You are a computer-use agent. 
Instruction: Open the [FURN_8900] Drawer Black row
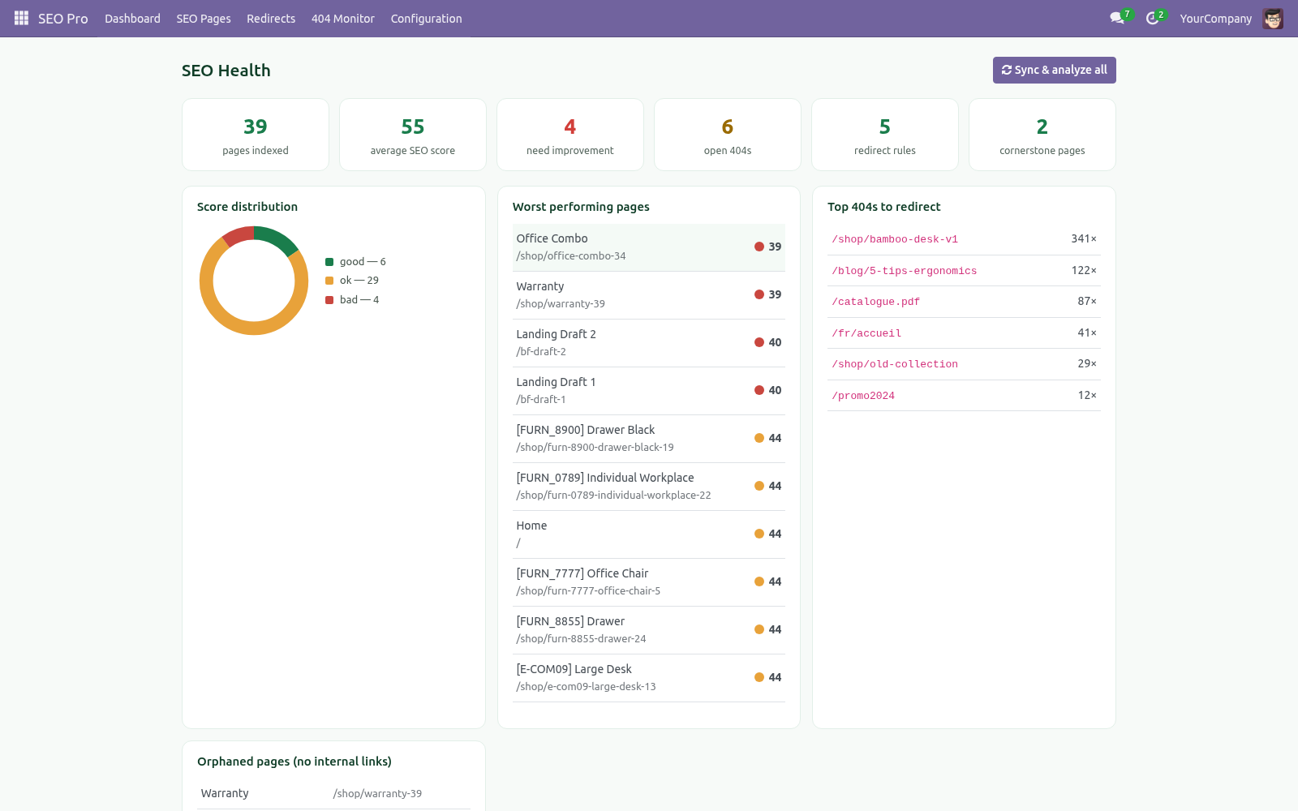(x=649, y=439)
